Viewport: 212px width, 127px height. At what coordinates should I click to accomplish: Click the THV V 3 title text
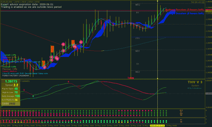[x=195, y=82]
